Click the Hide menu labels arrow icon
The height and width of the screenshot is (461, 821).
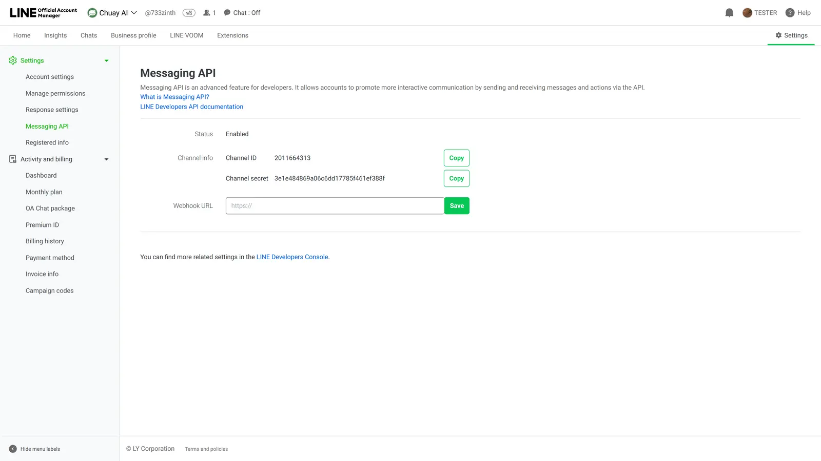coord(13,449)
